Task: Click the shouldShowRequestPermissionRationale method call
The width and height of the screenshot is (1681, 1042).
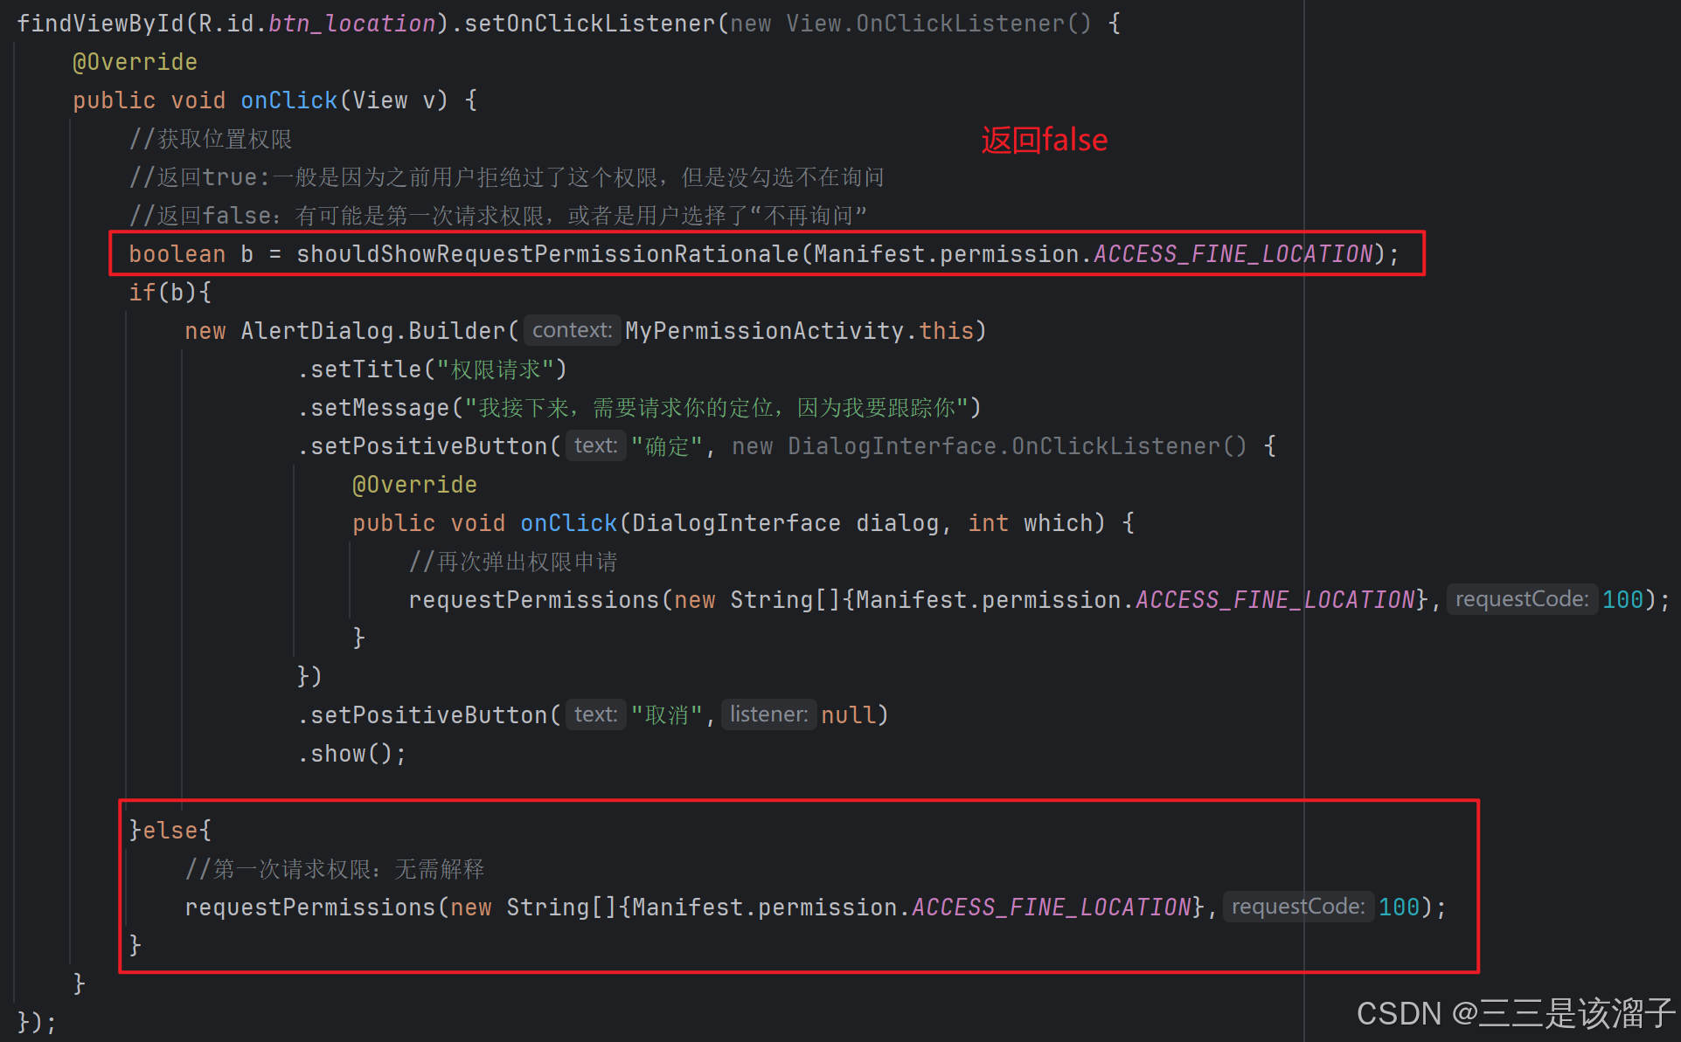Action: (x=547, y=254)
